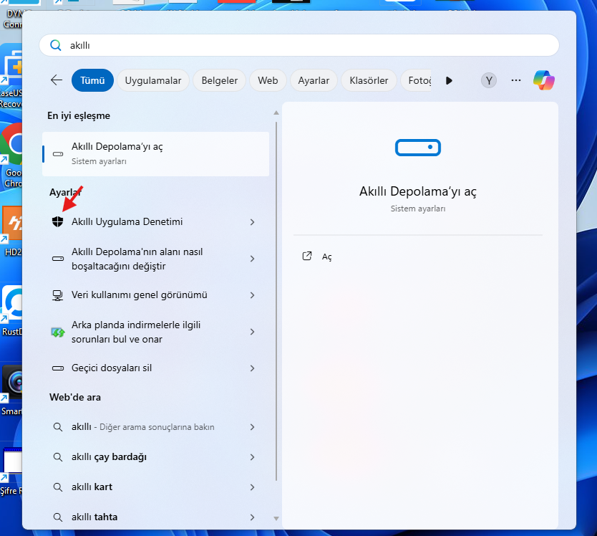Click the troubleshooter icon for Arka planda indirmeler
Image resolution: width=597 pixels, height=536 pixels.
(x=58, y=332)
